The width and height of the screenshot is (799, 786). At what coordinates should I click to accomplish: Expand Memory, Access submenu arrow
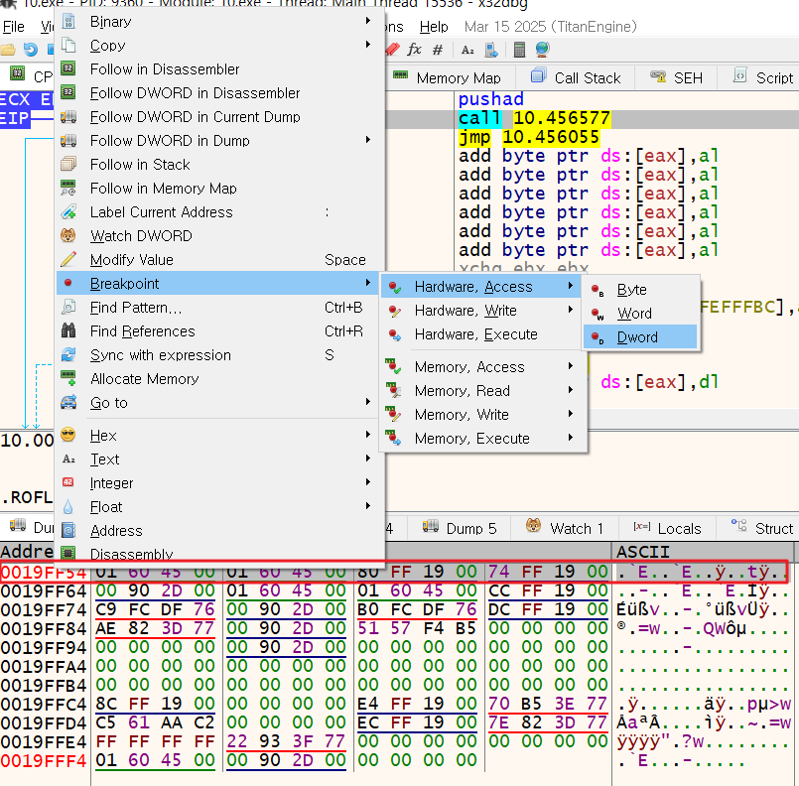pyautogui.click(x=571, y=366)
